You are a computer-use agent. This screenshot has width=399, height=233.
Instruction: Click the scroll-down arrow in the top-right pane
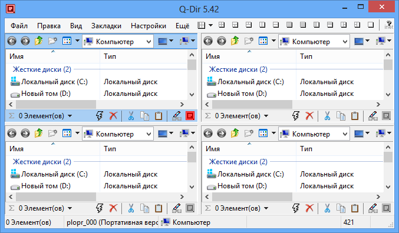388,95
